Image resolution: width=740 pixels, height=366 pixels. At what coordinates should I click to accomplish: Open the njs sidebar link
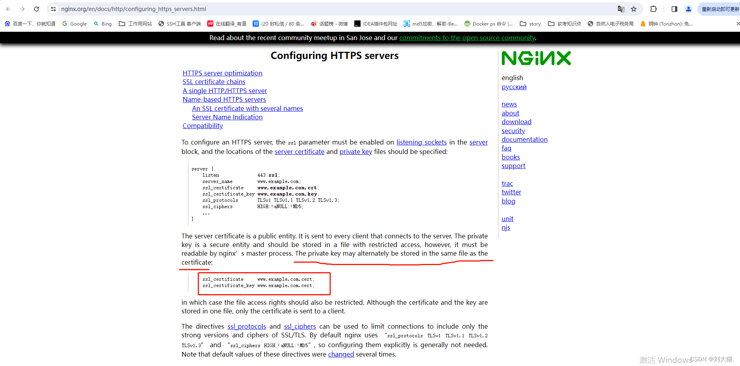(x=506, y=227)
